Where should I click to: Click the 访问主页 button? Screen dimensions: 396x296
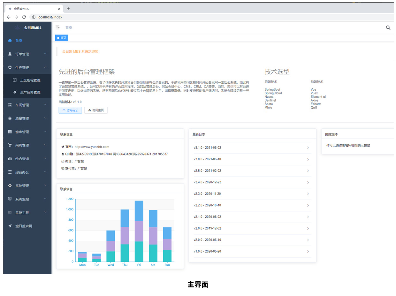(x=96, y=110)
